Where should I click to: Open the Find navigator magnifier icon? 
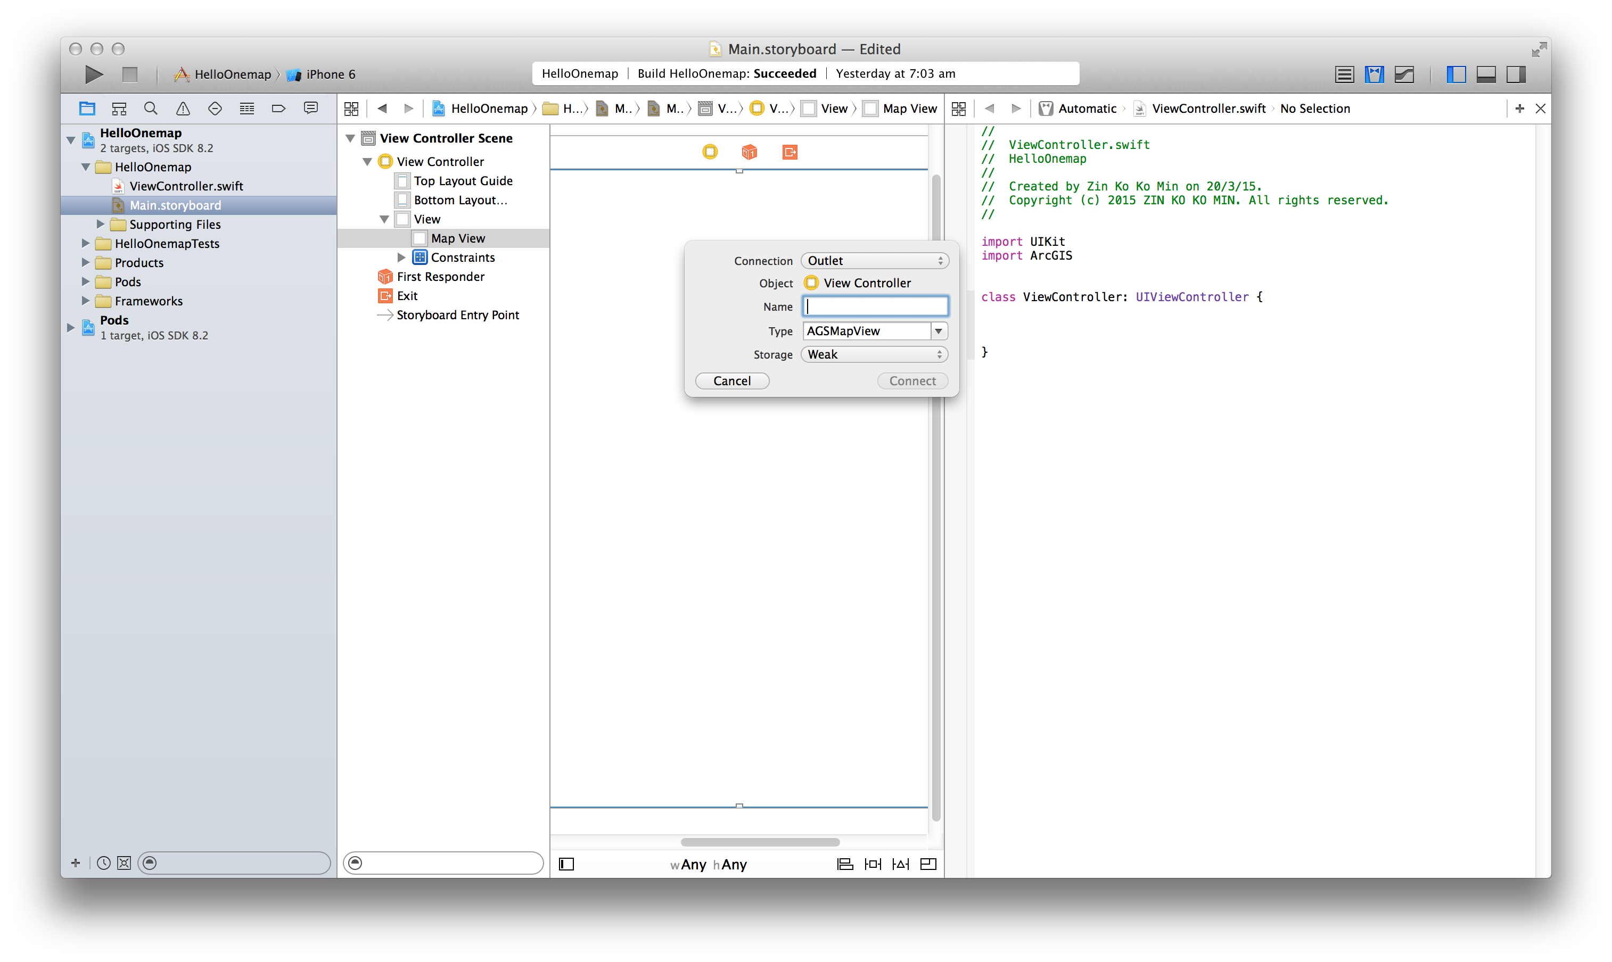click(151, 109)
